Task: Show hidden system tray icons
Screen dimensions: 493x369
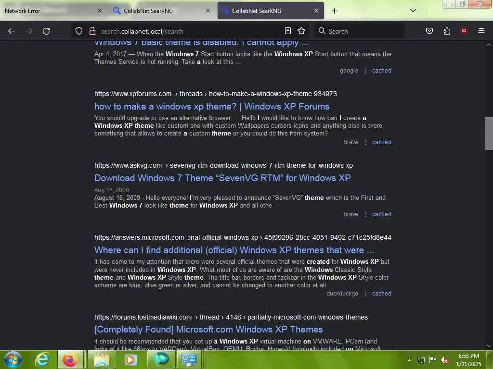Action: click(409, 360)
